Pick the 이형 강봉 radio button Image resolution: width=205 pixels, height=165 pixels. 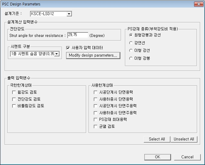point(131,58)
